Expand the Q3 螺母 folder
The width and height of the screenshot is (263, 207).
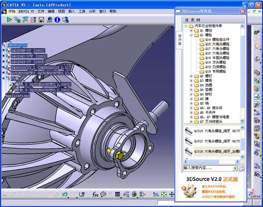click(191, 81)
